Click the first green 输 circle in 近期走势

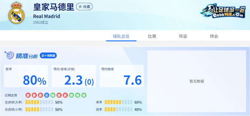pyautogui.click(x=53, y=95)
